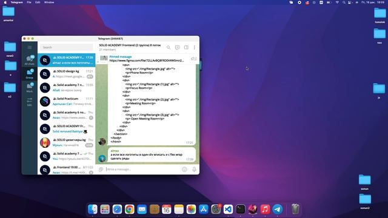Open the selected SOLID ACADEMY F... chat row
The width and height of the screenshot is (388, 218).
pyautogui.click(x=66, y=60)
